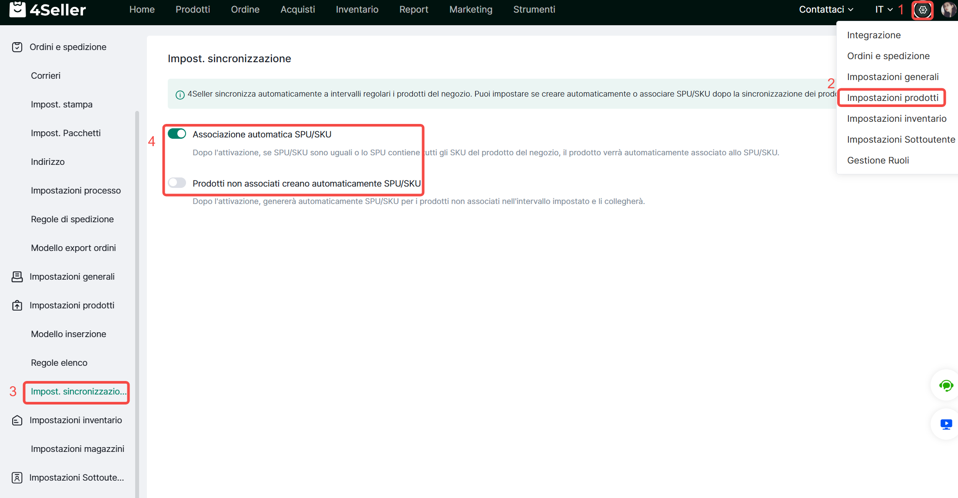Click the 4Seller logo icon

point(17,9)
